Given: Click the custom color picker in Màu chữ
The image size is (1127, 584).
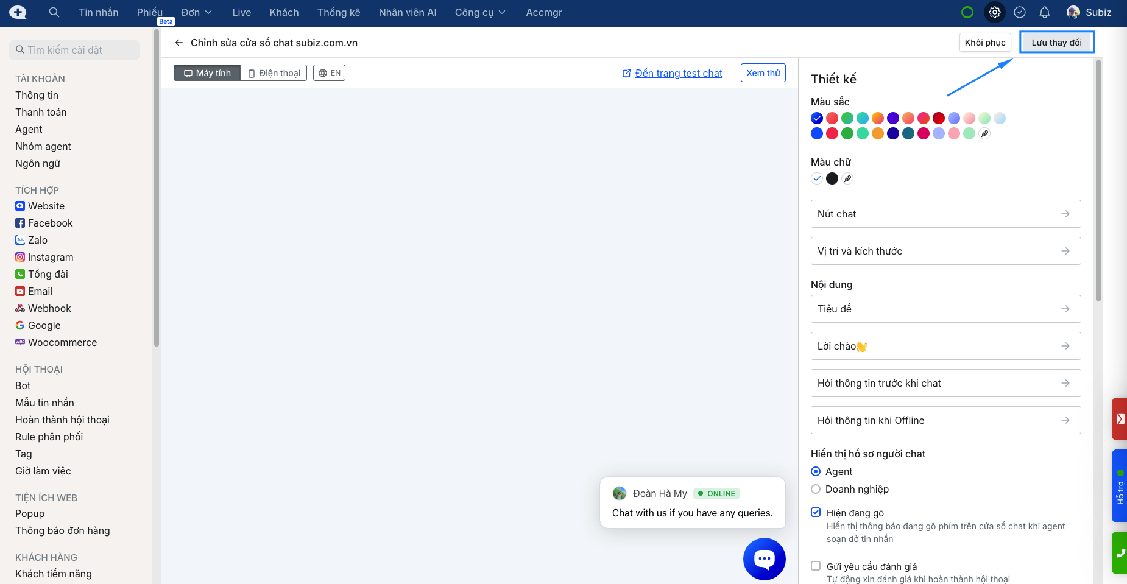Looking at the screenshot, I should pyautogui.click(x=847, y=178).
